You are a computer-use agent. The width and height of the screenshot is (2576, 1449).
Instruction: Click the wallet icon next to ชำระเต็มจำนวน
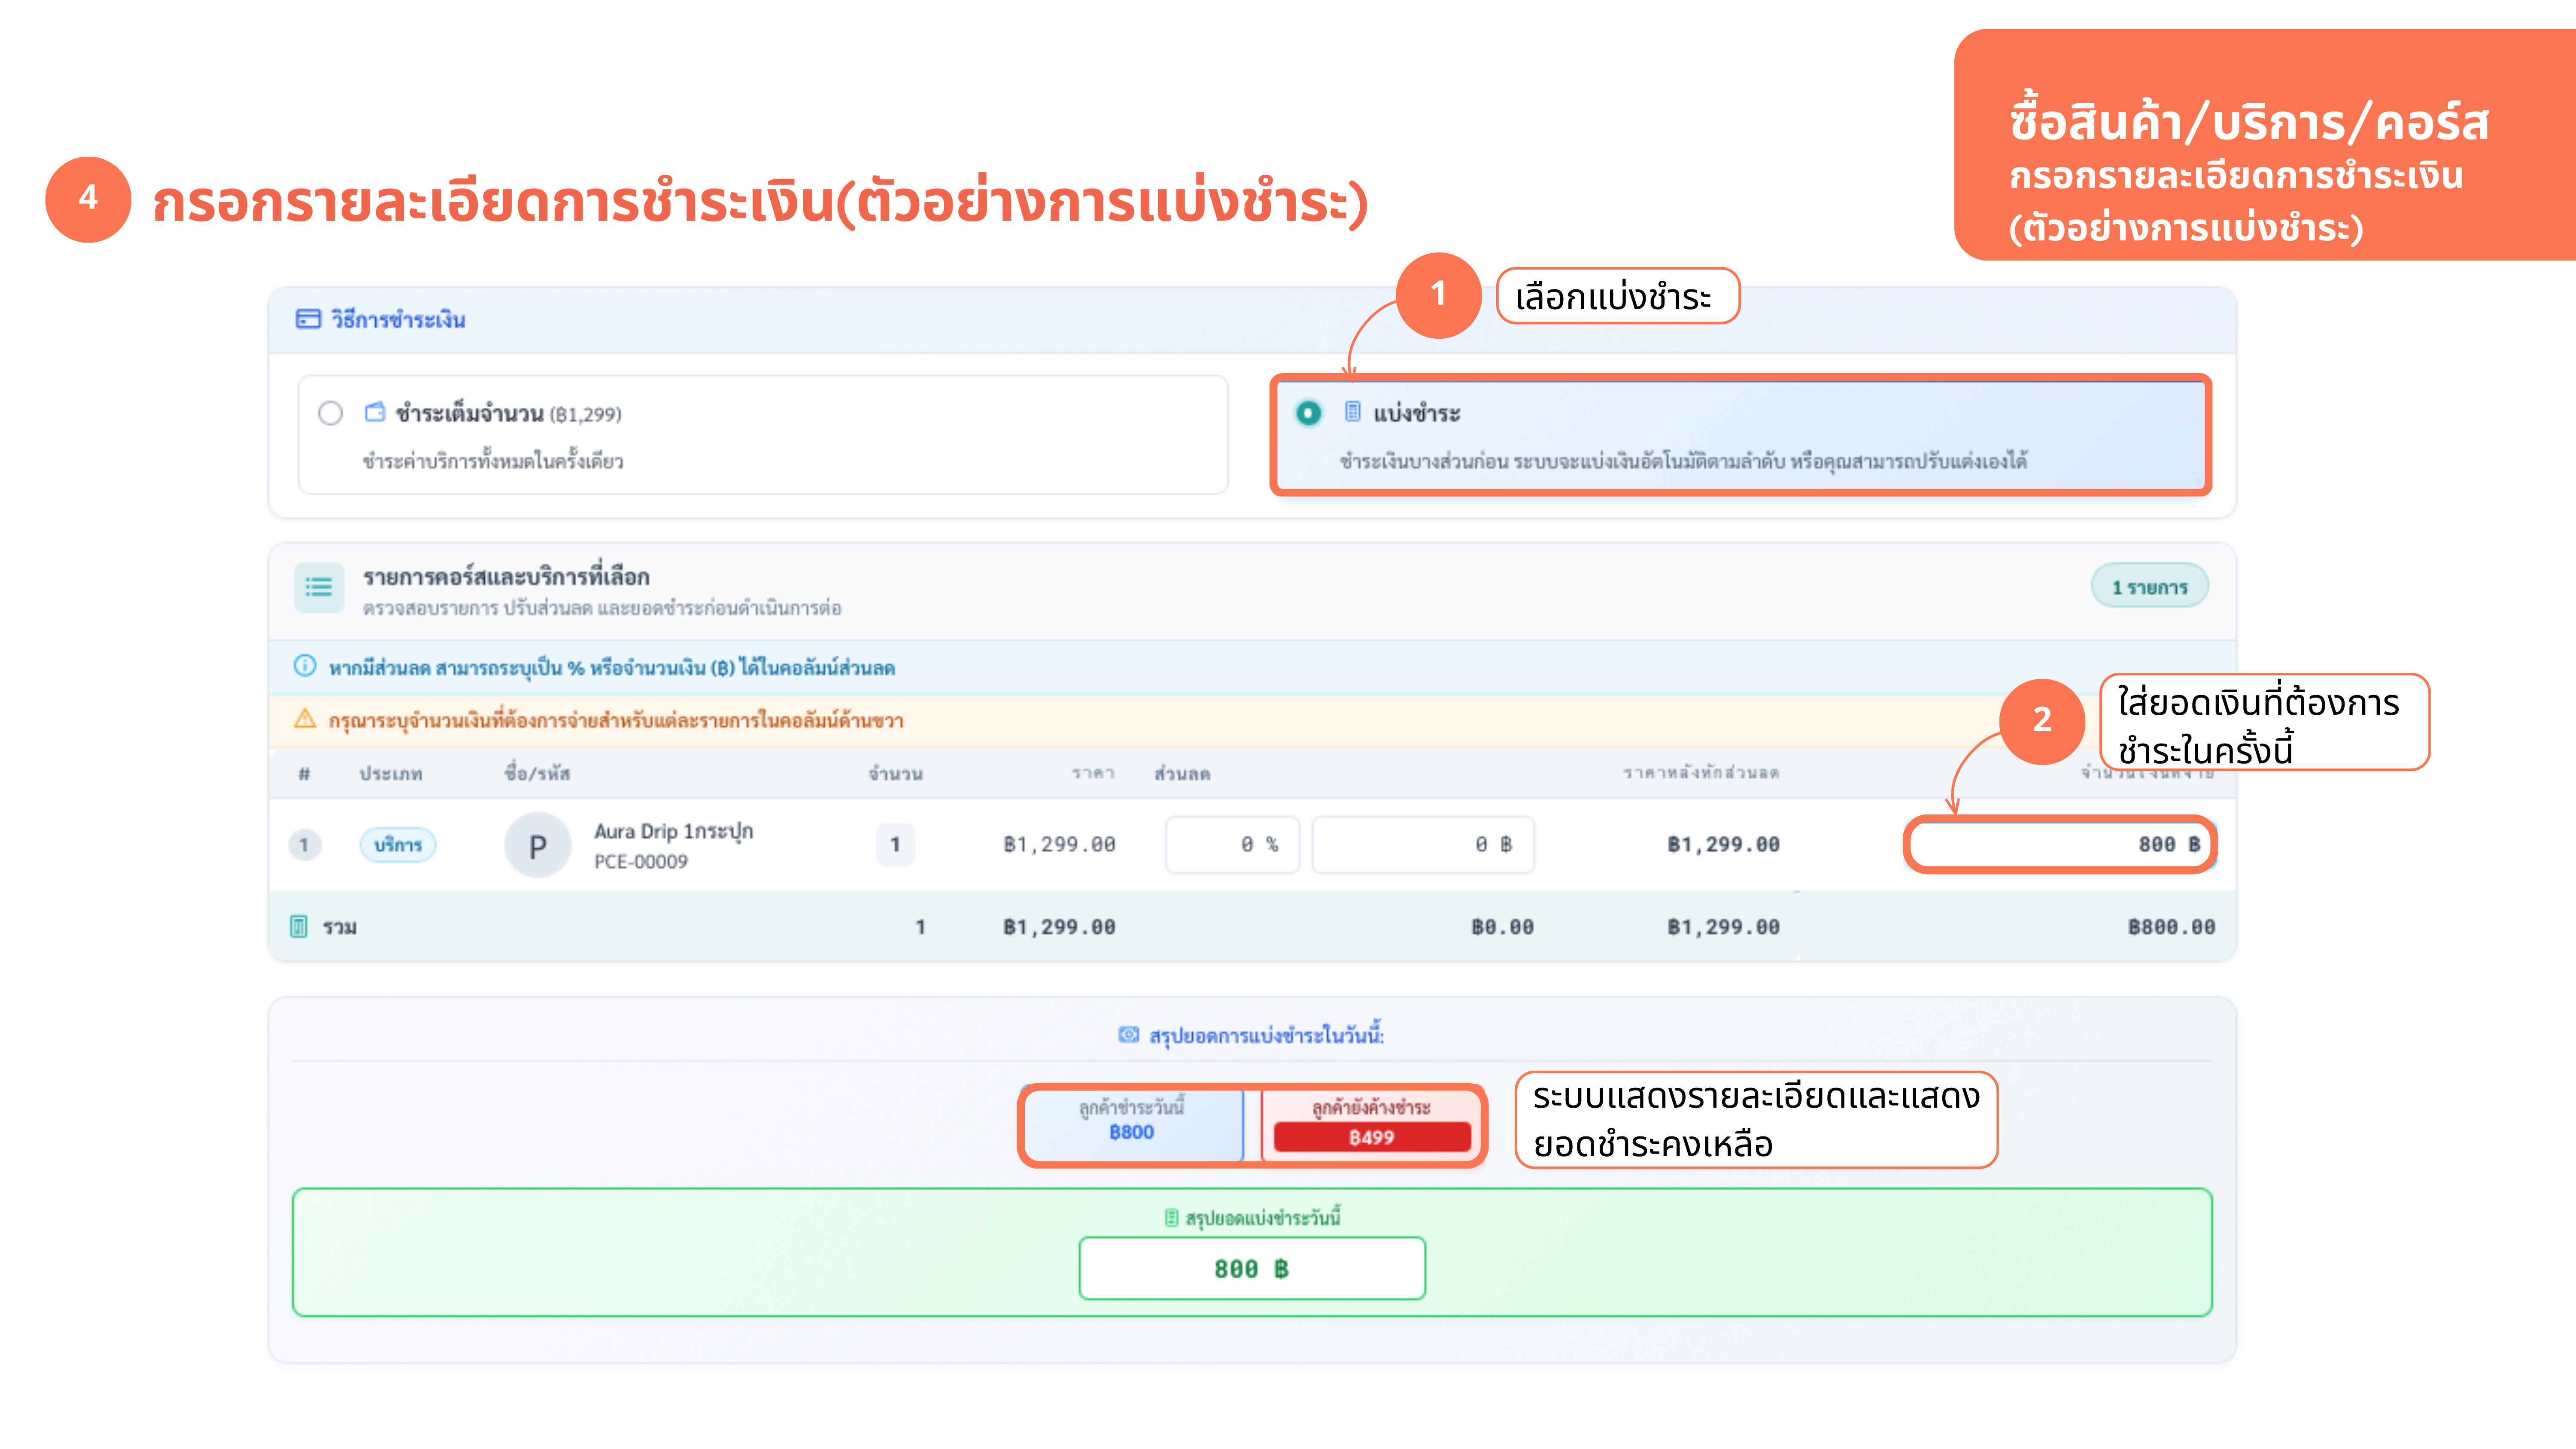coord(375,412)
